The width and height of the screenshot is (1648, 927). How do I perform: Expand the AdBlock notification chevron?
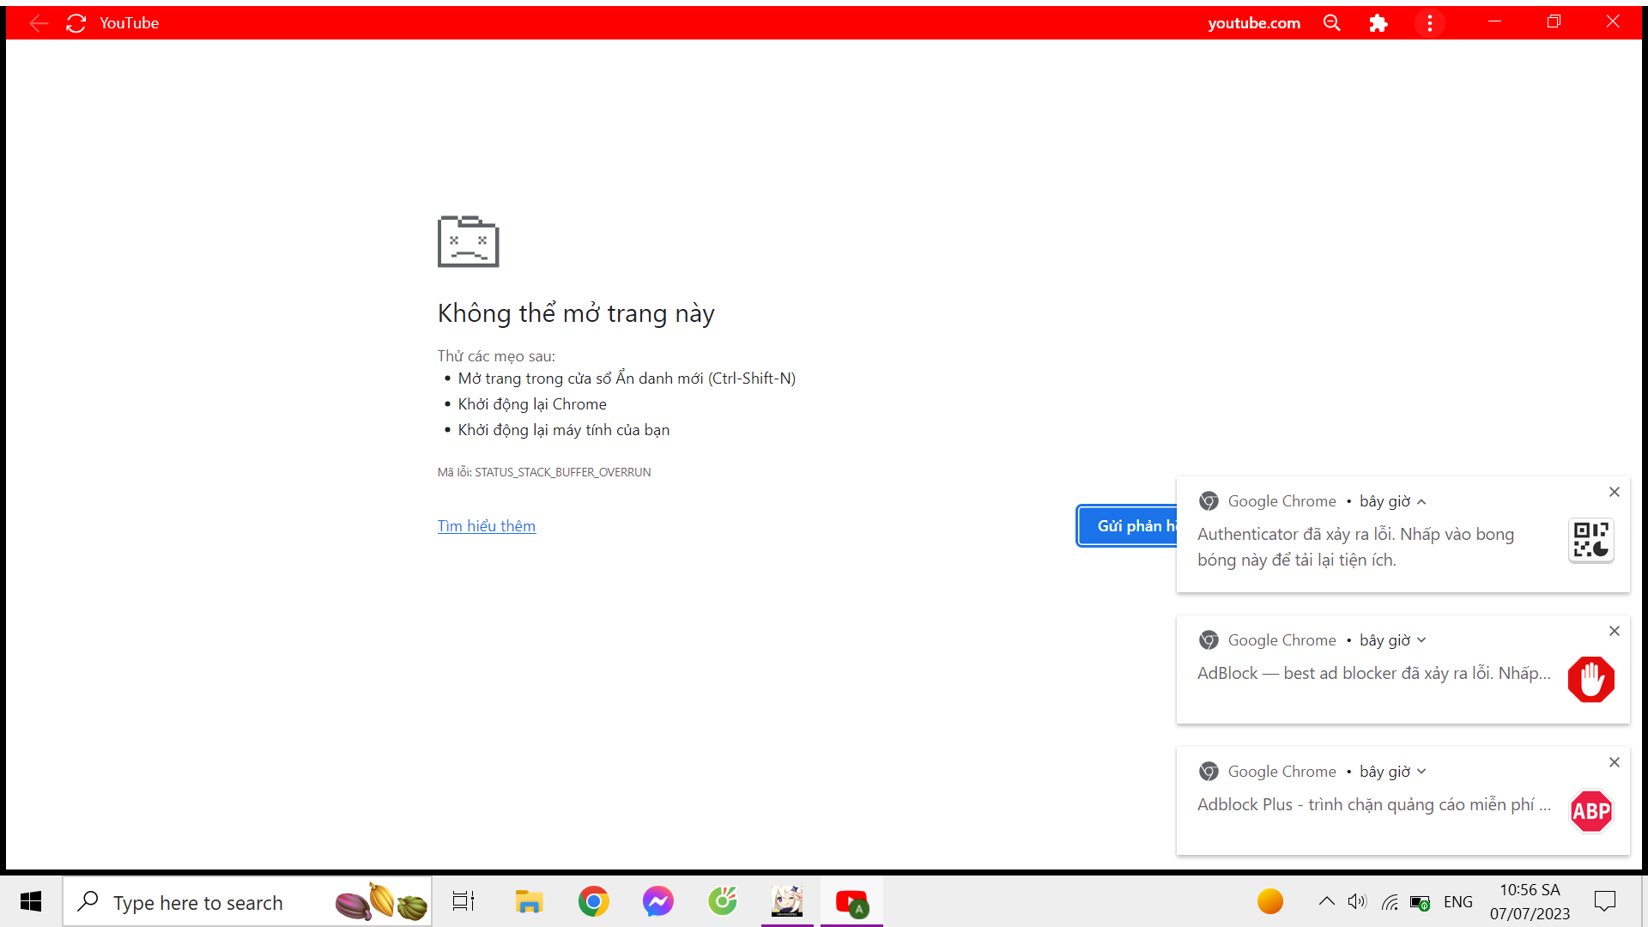tap(1421, 640)
